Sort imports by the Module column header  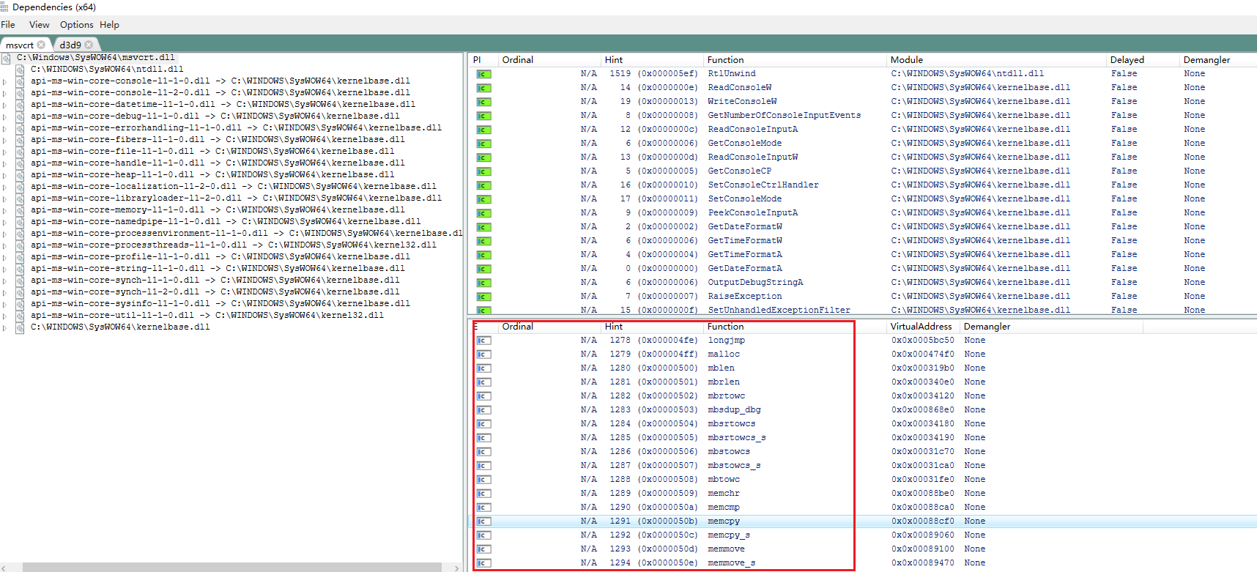point(907,60)
